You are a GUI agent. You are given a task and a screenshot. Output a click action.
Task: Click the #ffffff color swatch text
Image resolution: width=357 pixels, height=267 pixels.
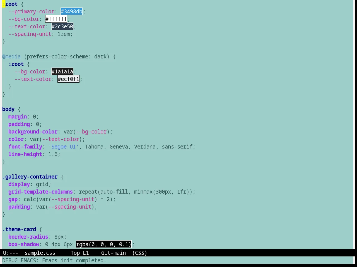click(56, 19)
